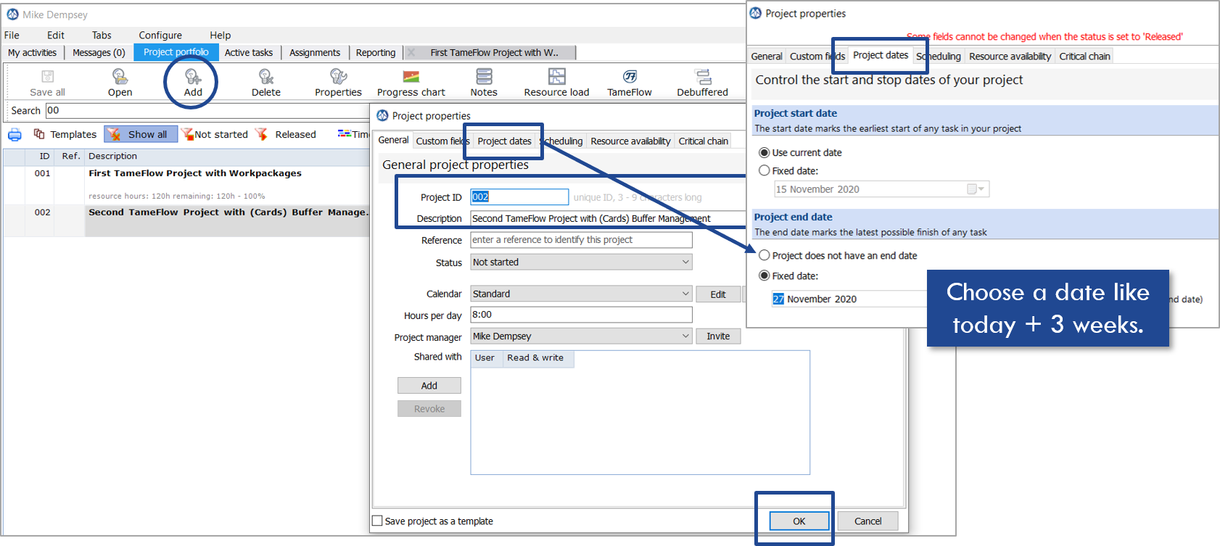Click the Save all toolbar icon
The width and height of the screenshot is (1220, 546).
click(x=48, y=83)
